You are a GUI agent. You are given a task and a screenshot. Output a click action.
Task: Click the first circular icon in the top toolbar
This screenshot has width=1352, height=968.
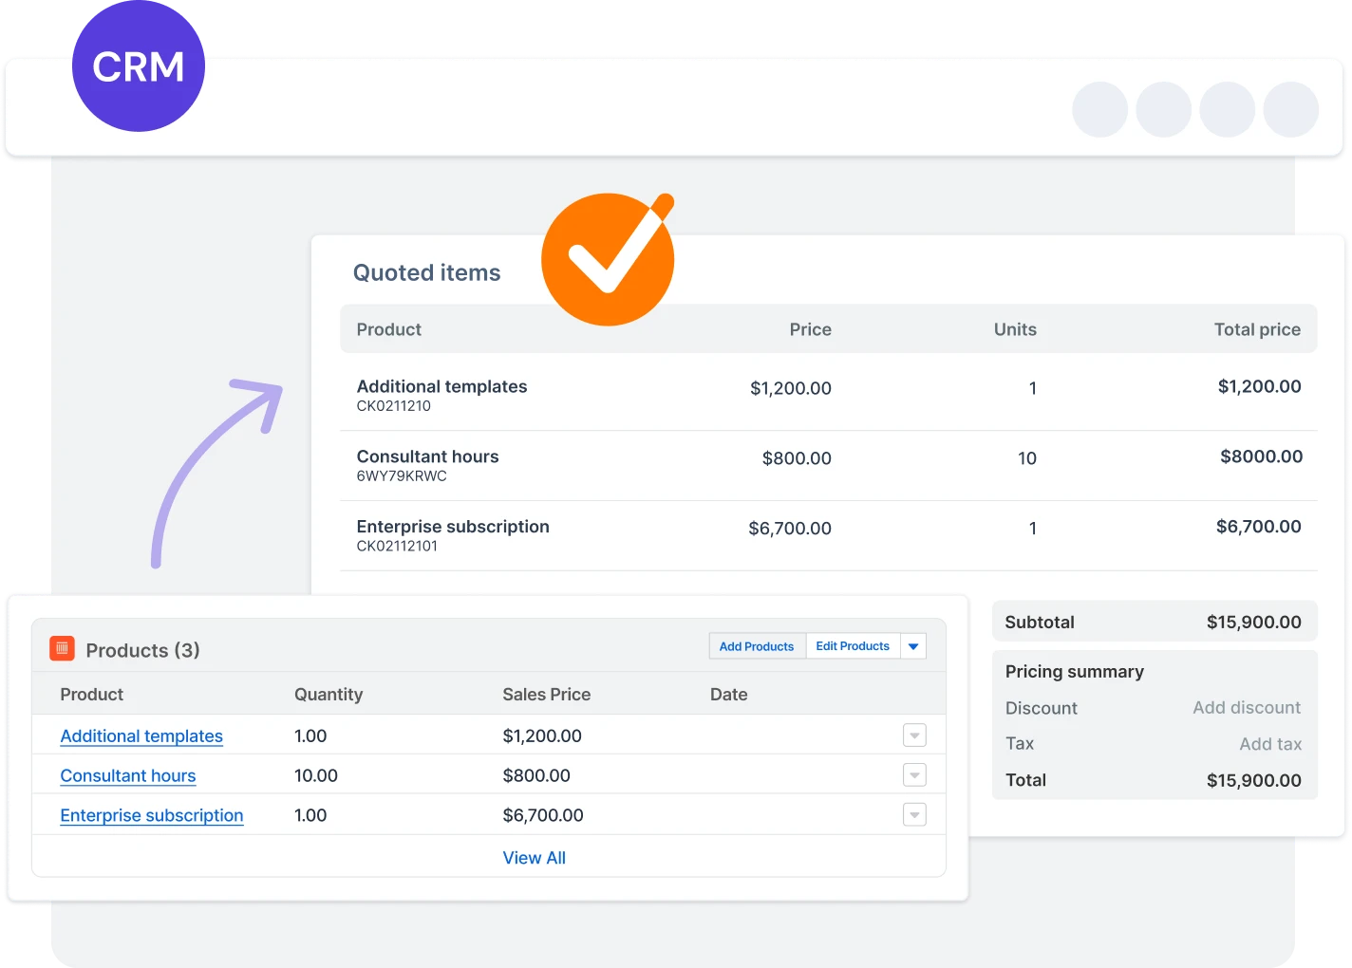[1099, 109]
